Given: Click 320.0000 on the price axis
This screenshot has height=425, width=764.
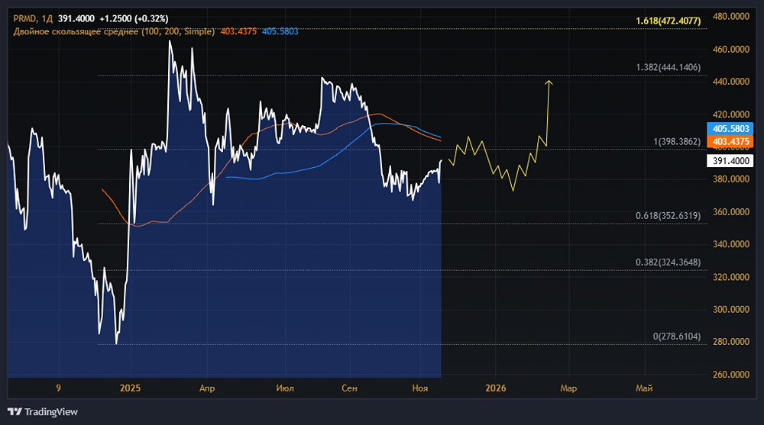Looking at the screenshot, I should [731, 277].
